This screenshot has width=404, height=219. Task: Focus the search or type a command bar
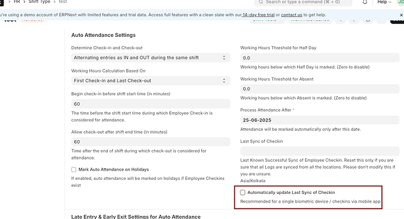click(303, 2)
